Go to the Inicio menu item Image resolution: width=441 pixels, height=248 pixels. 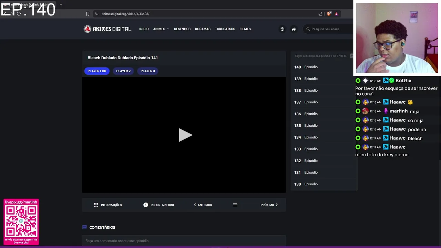144,29
